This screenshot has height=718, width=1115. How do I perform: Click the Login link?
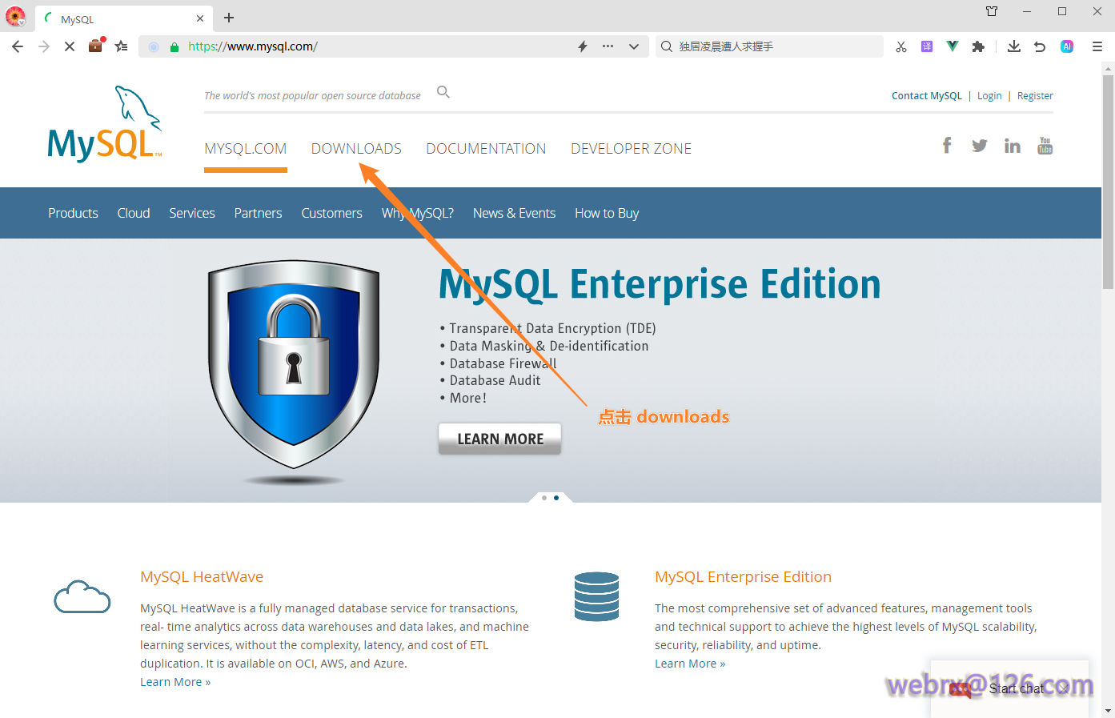(x=989, y=96)
